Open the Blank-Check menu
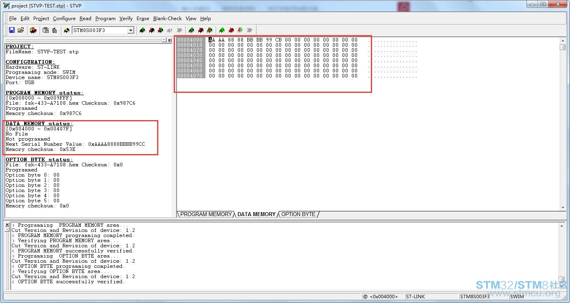 (167, 19)
